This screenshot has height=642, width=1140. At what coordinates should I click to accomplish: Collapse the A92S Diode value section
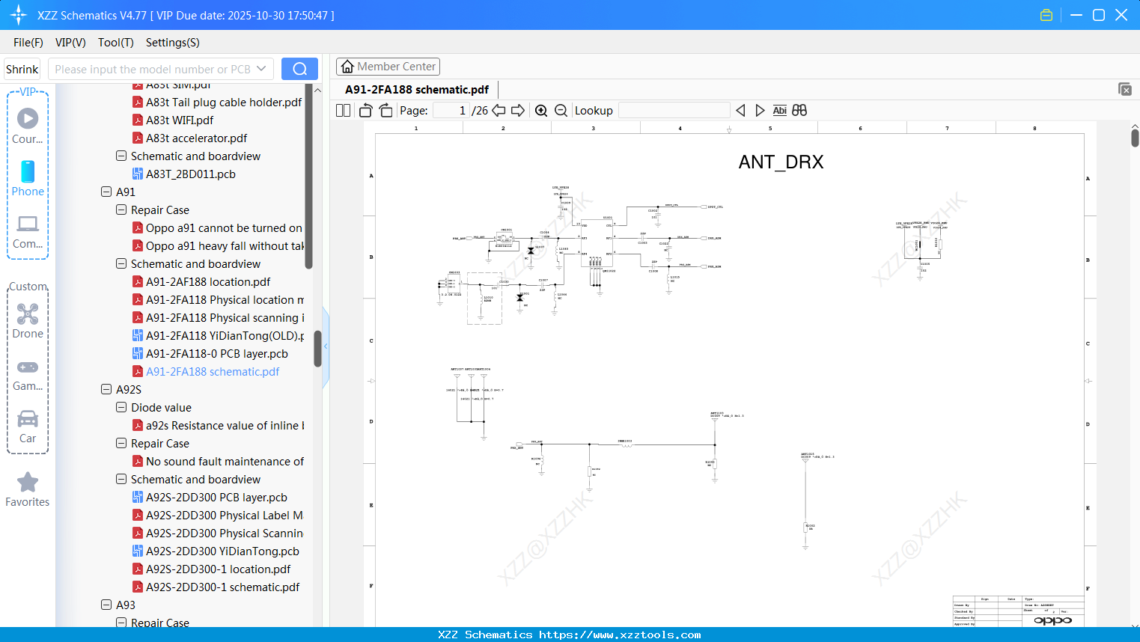121,407
